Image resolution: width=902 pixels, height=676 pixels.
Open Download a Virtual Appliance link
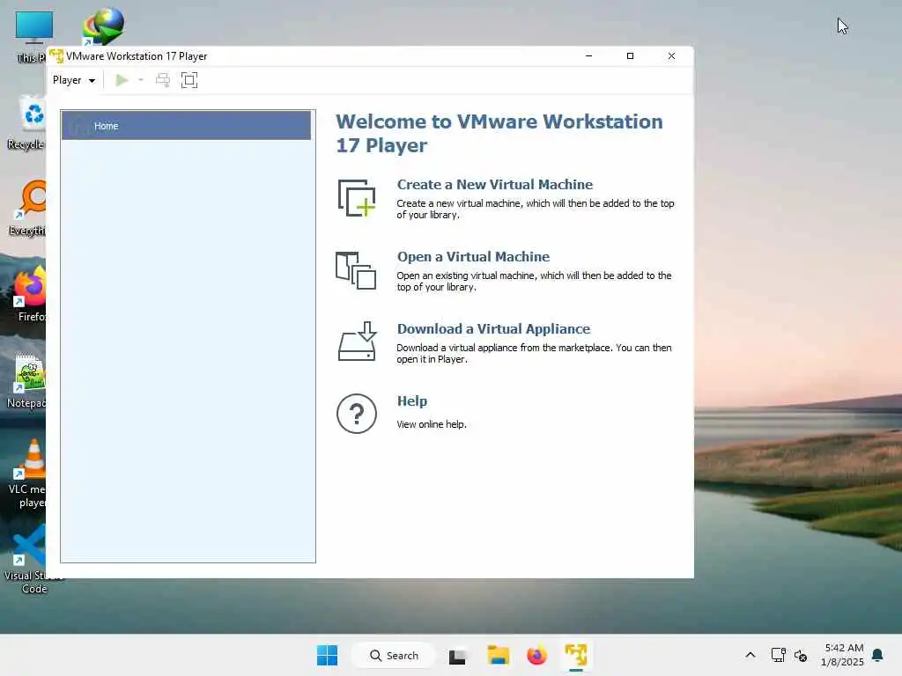coord(493,329)
